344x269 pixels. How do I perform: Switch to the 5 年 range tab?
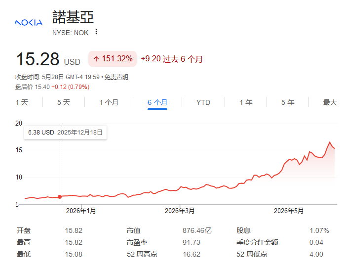click(288, 102)
